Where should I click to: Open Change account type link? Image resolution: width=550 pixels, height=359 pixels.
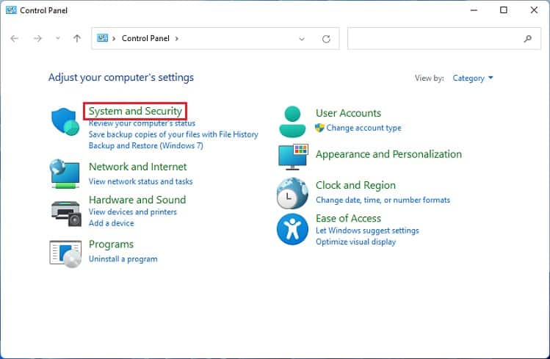click(x=363, y=128)
